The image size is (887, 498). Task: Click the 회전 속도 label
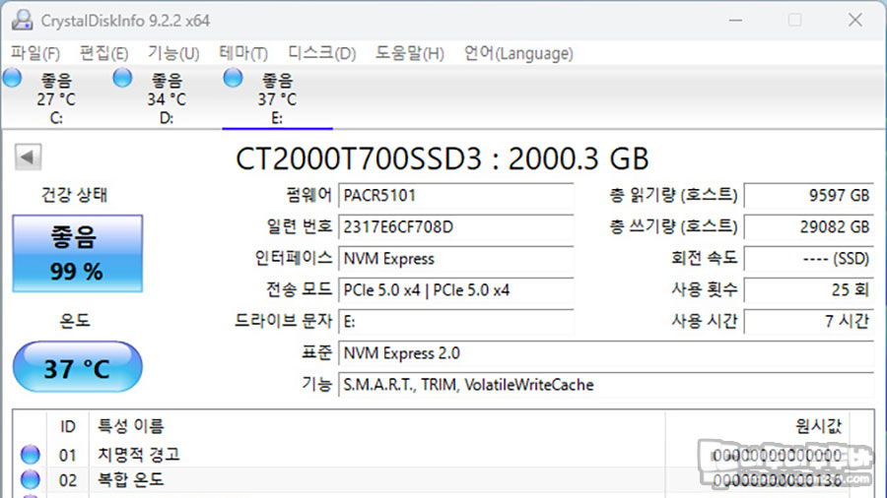tap(705, 259)
